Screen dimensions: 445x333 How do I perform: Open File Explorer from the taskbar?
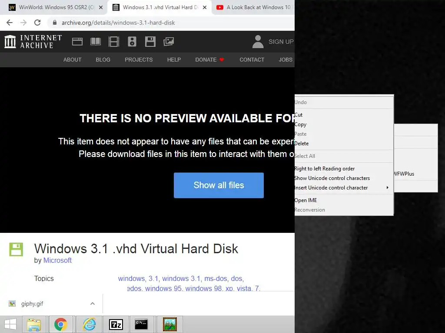(34, 324)
